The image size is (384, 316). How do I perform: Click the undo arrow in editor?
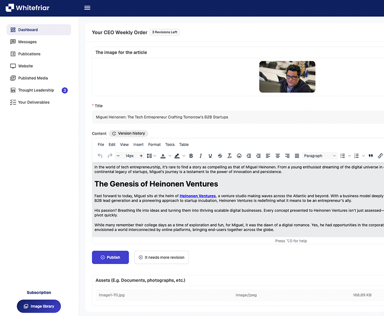click(100, 156)
